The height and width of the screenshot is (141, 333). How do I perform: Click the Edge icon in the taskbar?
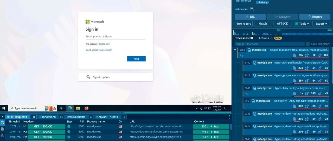pos(70,108)
